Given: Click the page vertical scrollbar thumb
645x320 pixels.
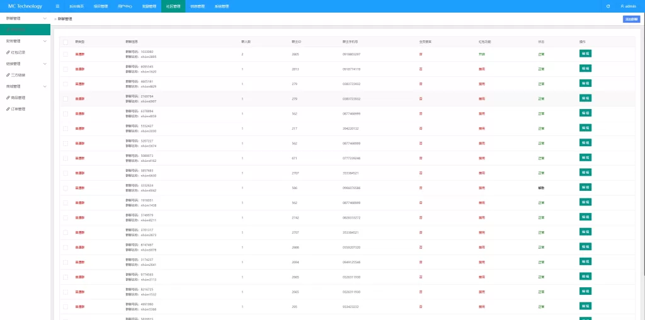Looking at the screenshot, I should pos(643,144).
